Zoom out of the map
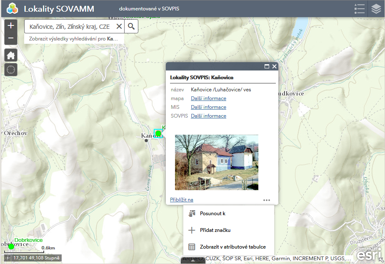The height and width of the screenshot is (264, 385). tap(11, 38)
